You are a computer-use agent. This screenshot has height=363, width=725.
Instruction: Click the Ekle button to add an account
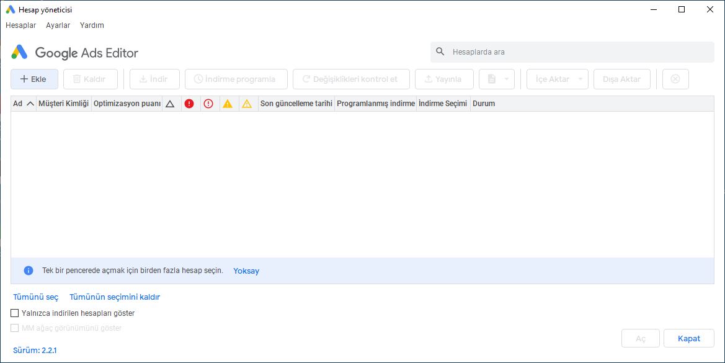(34, 79)
